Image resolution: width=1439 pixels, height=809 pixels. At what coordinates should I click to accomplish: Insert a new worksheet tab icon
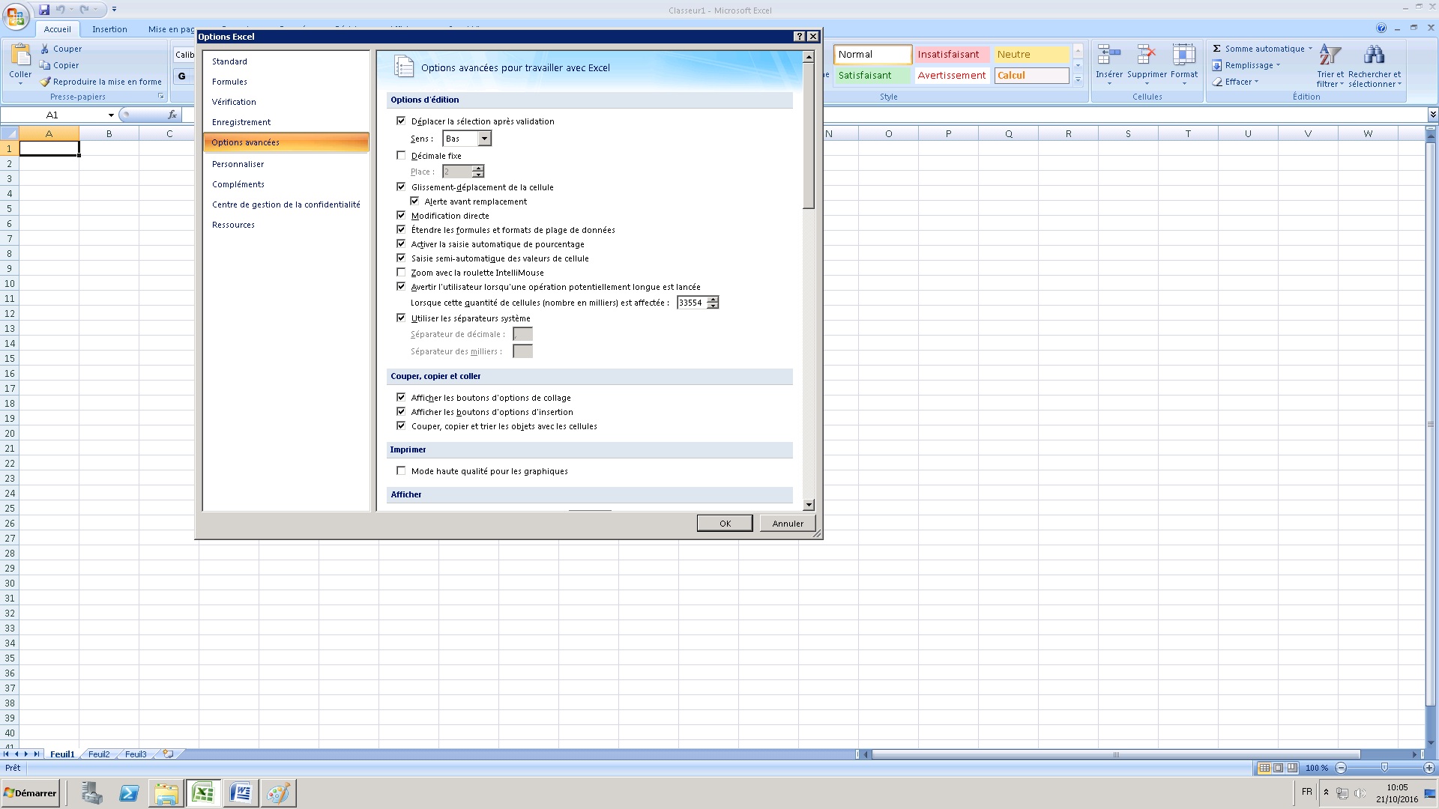pyautogui.click(x=169, y=754)
